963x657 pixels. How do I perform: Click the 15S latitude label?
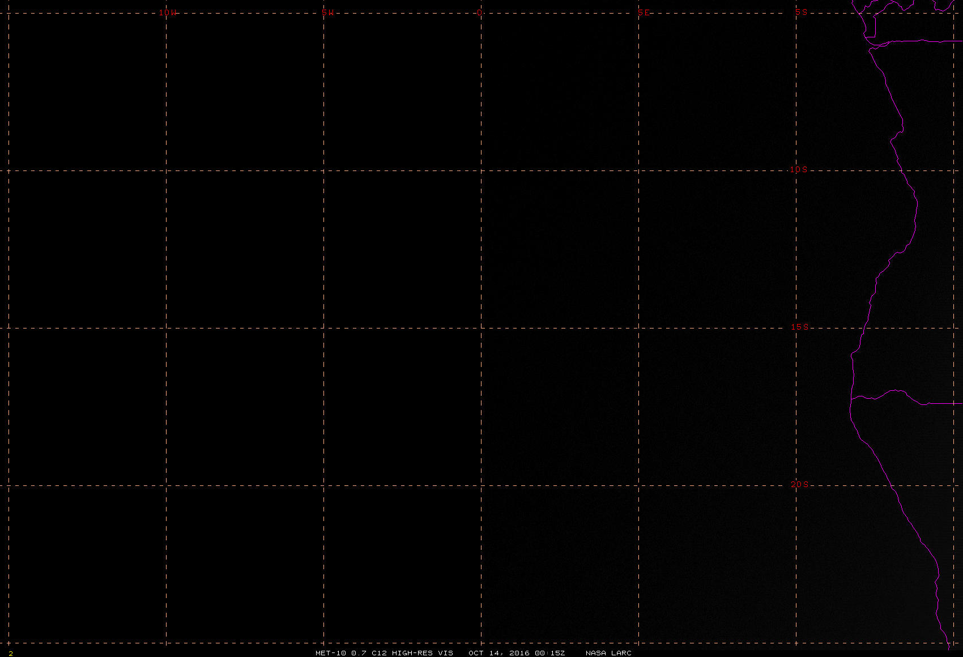click(799, 327)
